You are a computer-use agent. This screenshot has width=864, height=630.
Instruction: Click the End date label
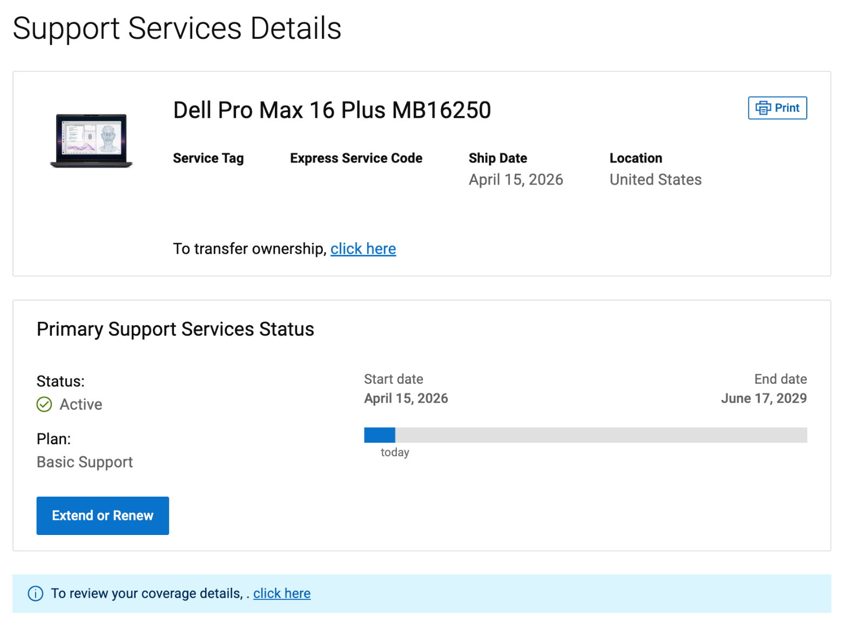781,379
